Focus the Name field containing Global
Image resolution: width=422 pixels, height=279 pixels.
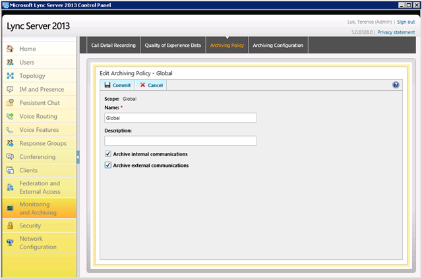point(180,118)
